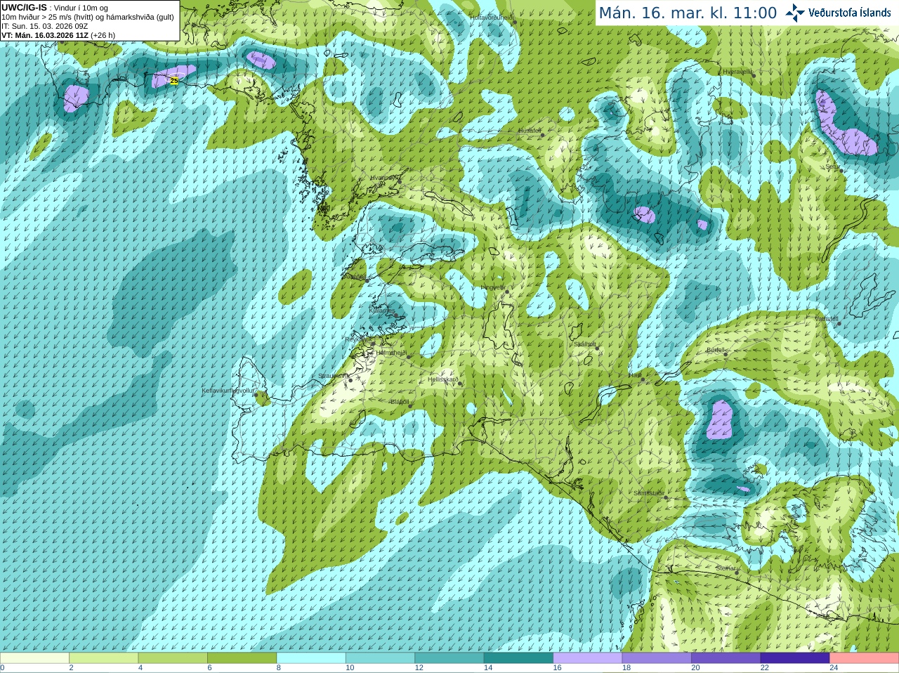Click the 22–24 m/s dark indigo legend swatch

point(795,658)
